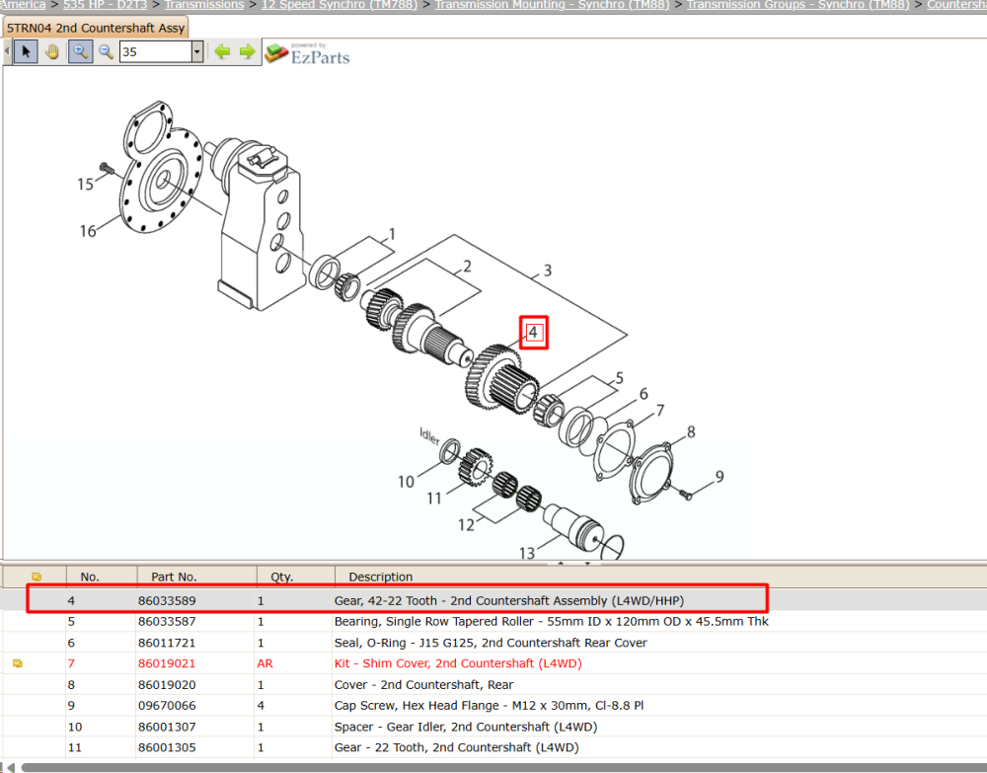Sort by the No. column header
The image size is (987, 773).
coord(90,577)
